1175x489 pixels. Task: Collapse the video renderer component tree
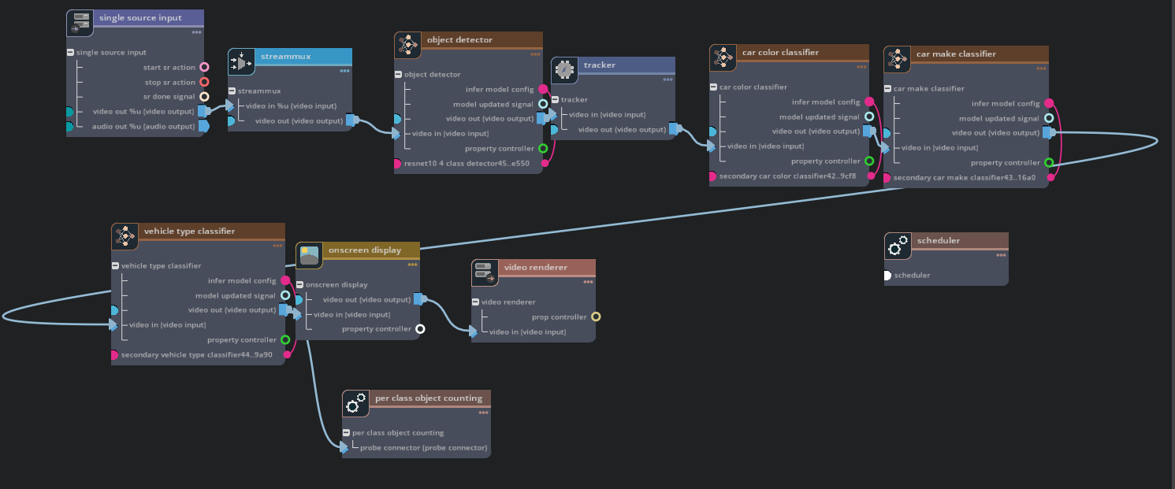coord(476,302)
